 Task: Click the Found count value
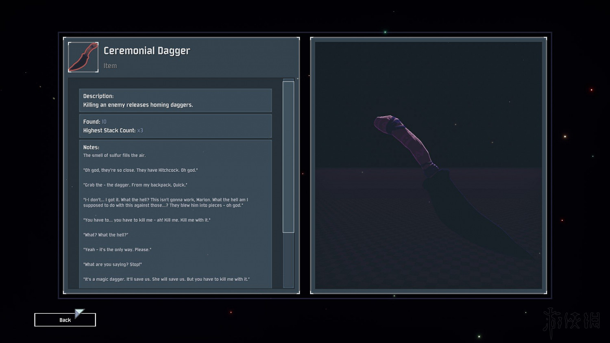pos(104,122)
